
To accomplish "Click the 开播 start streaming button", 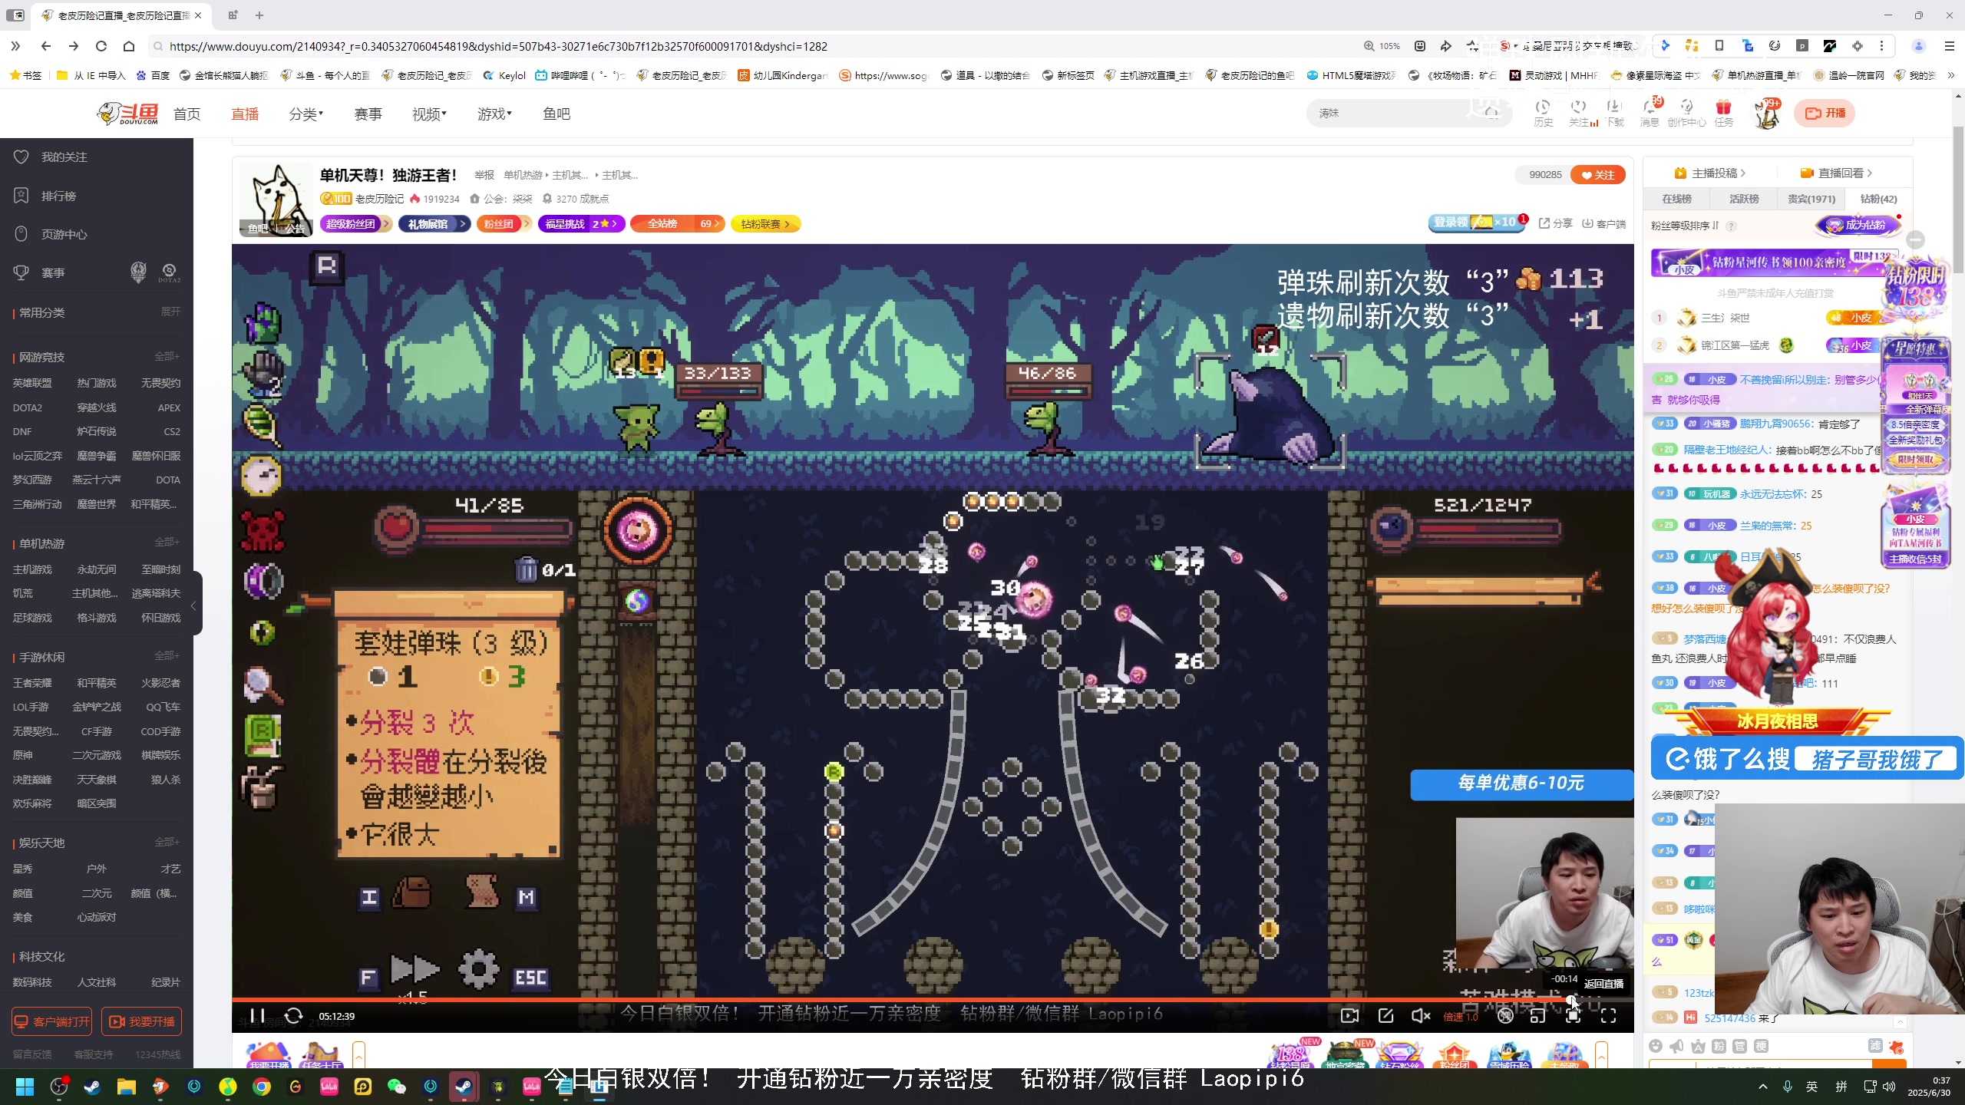I will pos(1825,113).
